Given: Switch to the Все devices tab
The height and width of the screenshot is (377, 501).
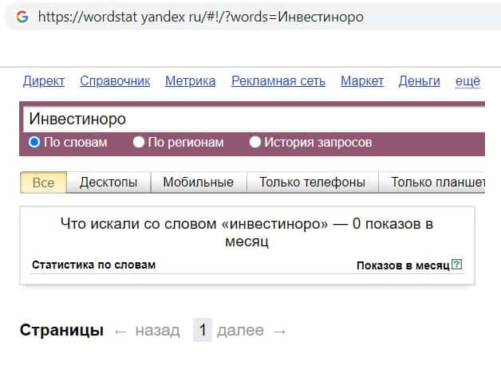Looking at the screenshot, I should point(43,183).
